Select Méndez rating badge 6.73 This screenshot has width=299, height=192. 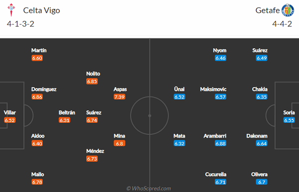point(92,159)
